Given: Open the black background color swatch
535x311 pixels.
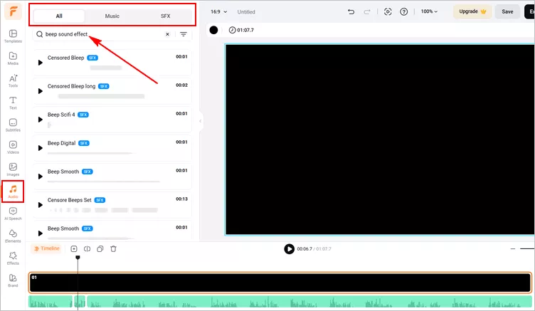Looking at the screenshot, I should point(213,30).
